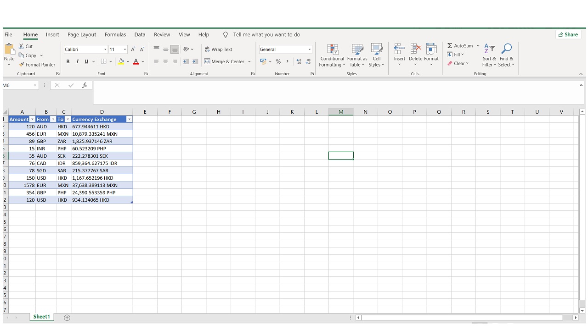This screenshot has height=330, width=588.
Task: Open the General number format dropdown
Action: [309, 49]
